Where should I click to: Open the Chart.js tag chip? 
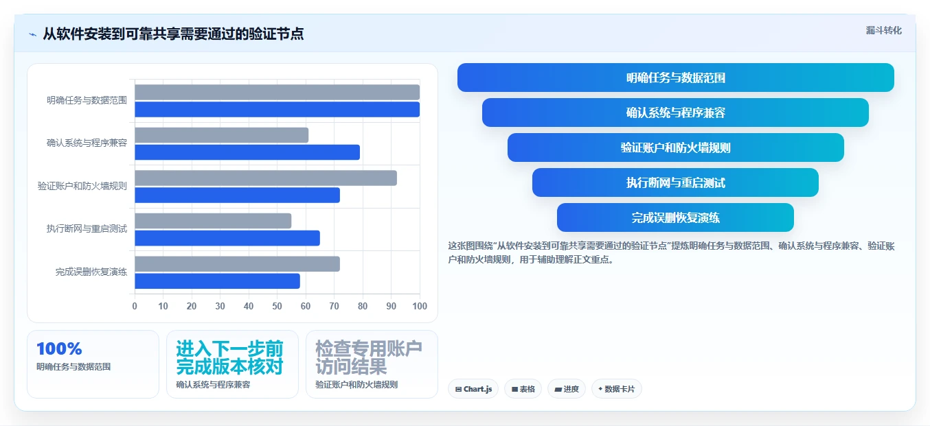click(473, 389)
